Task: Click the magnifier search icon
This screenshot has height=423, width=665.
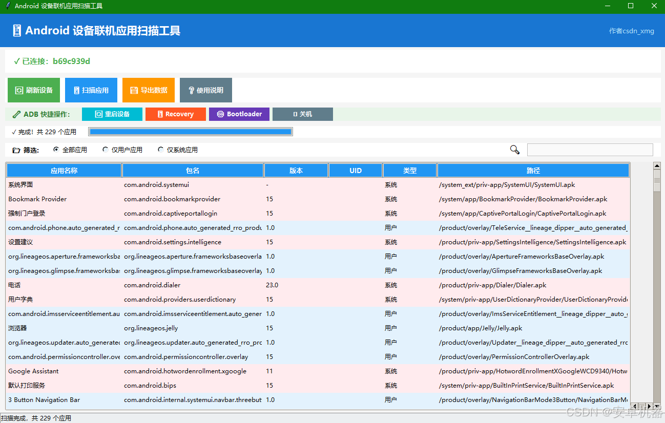Action: [x=515, y=150]
